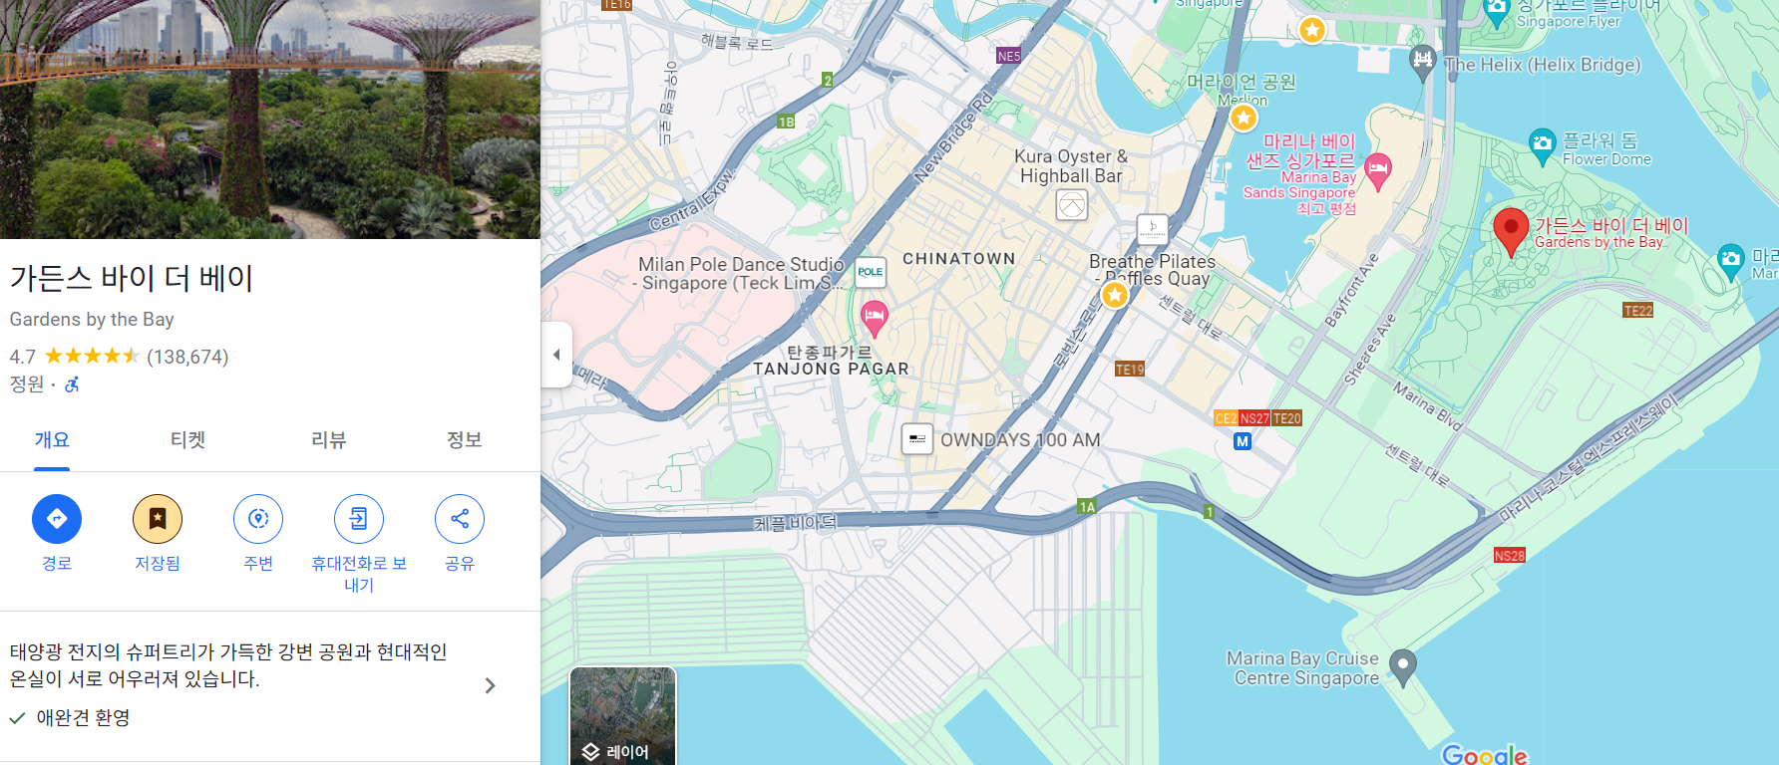The width and height of the screenshot is (1779, 765).
Task: Click the Marina Bay Cruise Centre pin
Action: [1403, 666]
